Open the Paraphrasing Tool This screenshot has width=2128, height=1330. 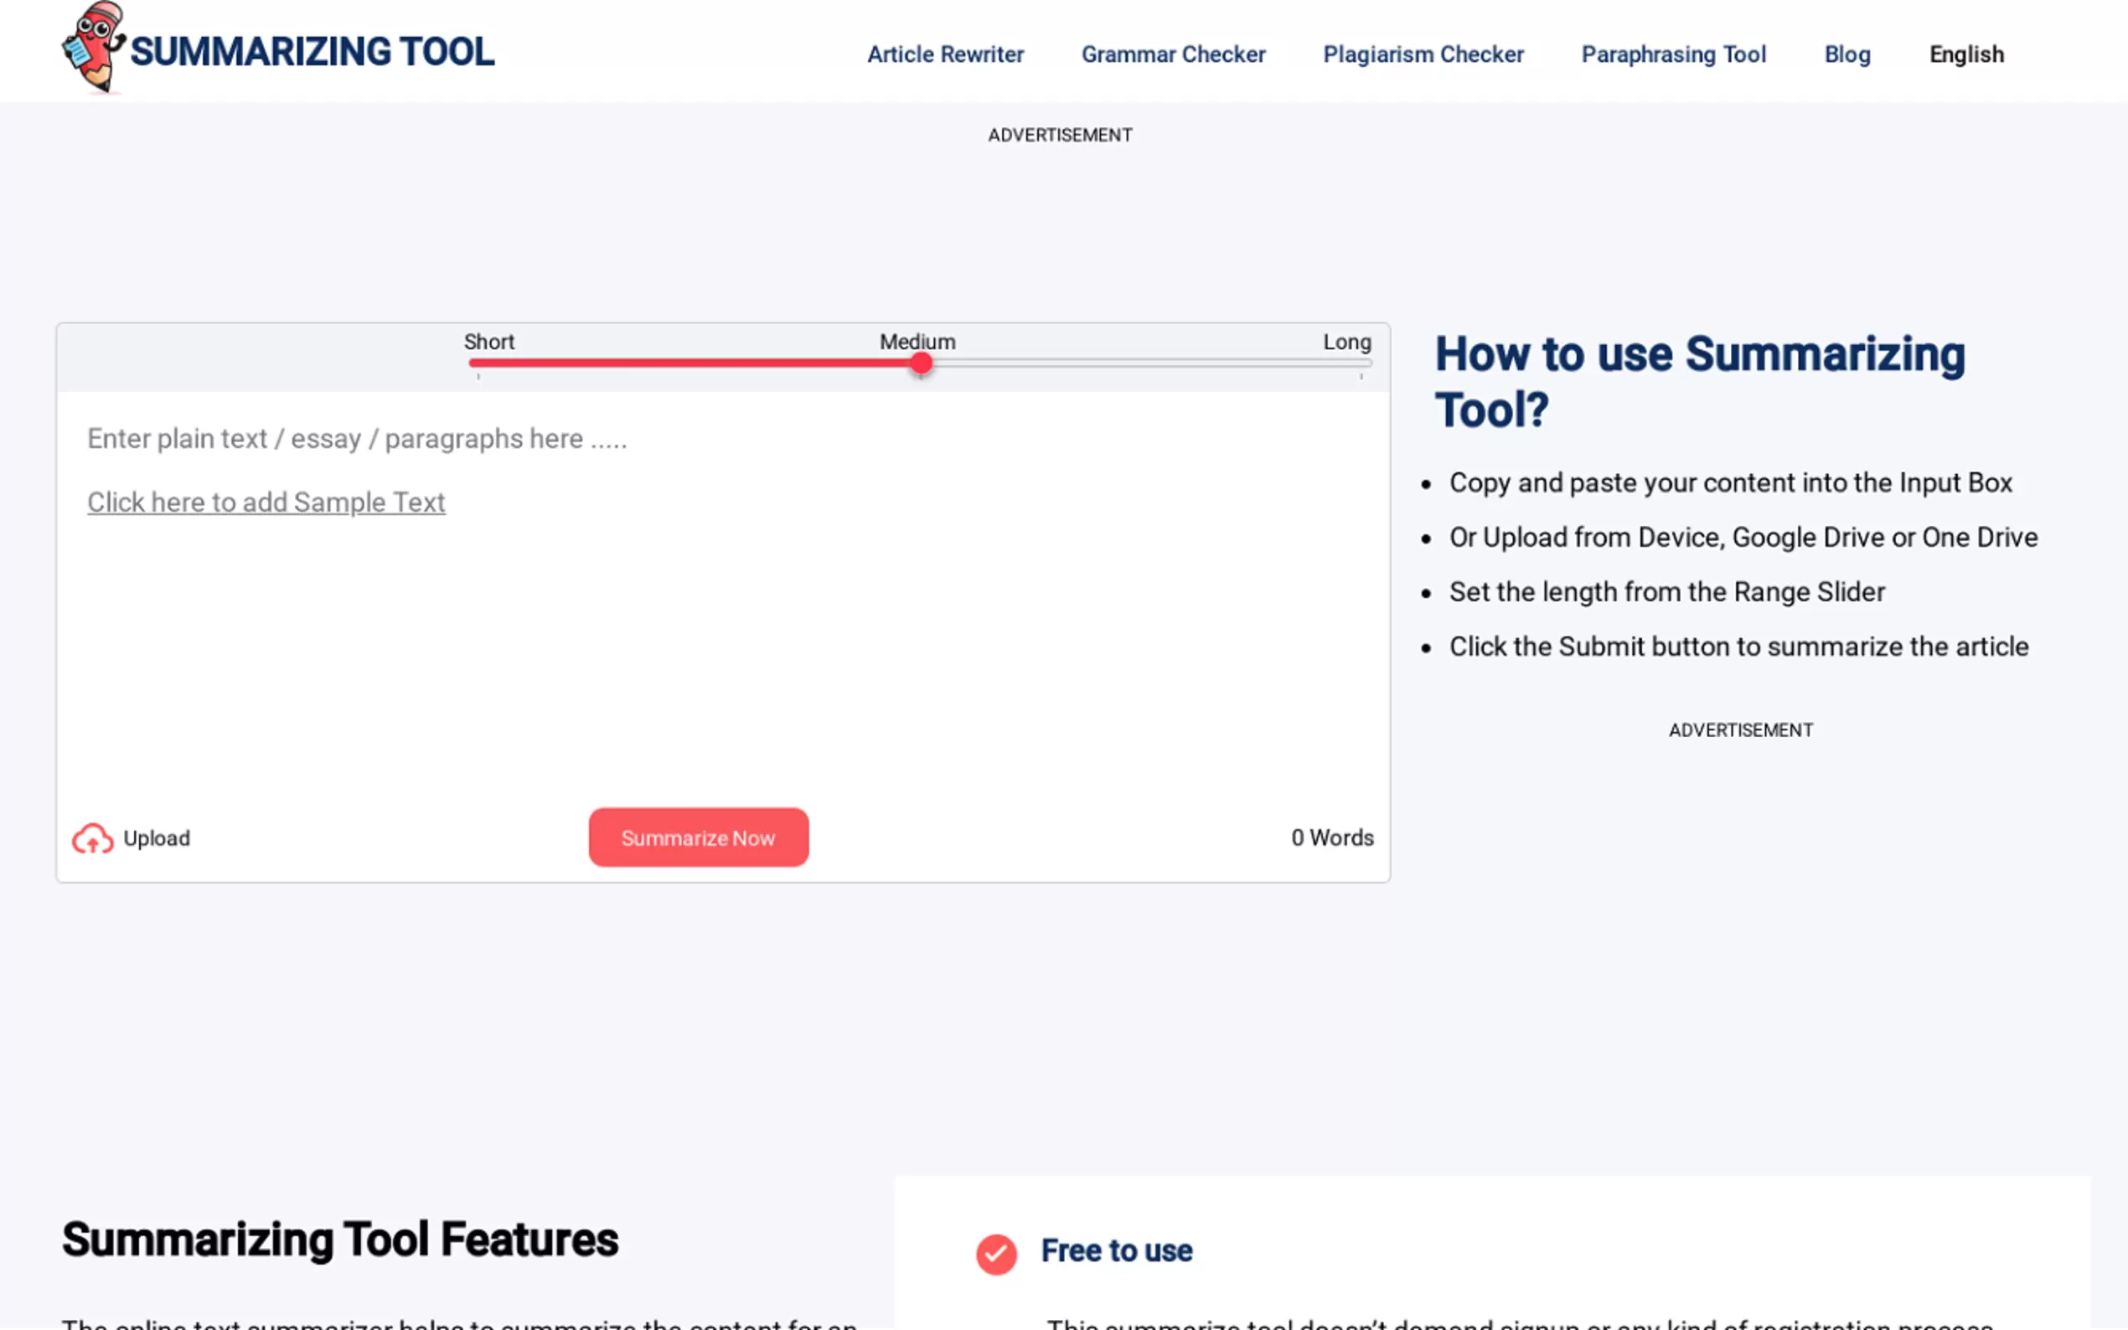click(x=1673, y=54)
